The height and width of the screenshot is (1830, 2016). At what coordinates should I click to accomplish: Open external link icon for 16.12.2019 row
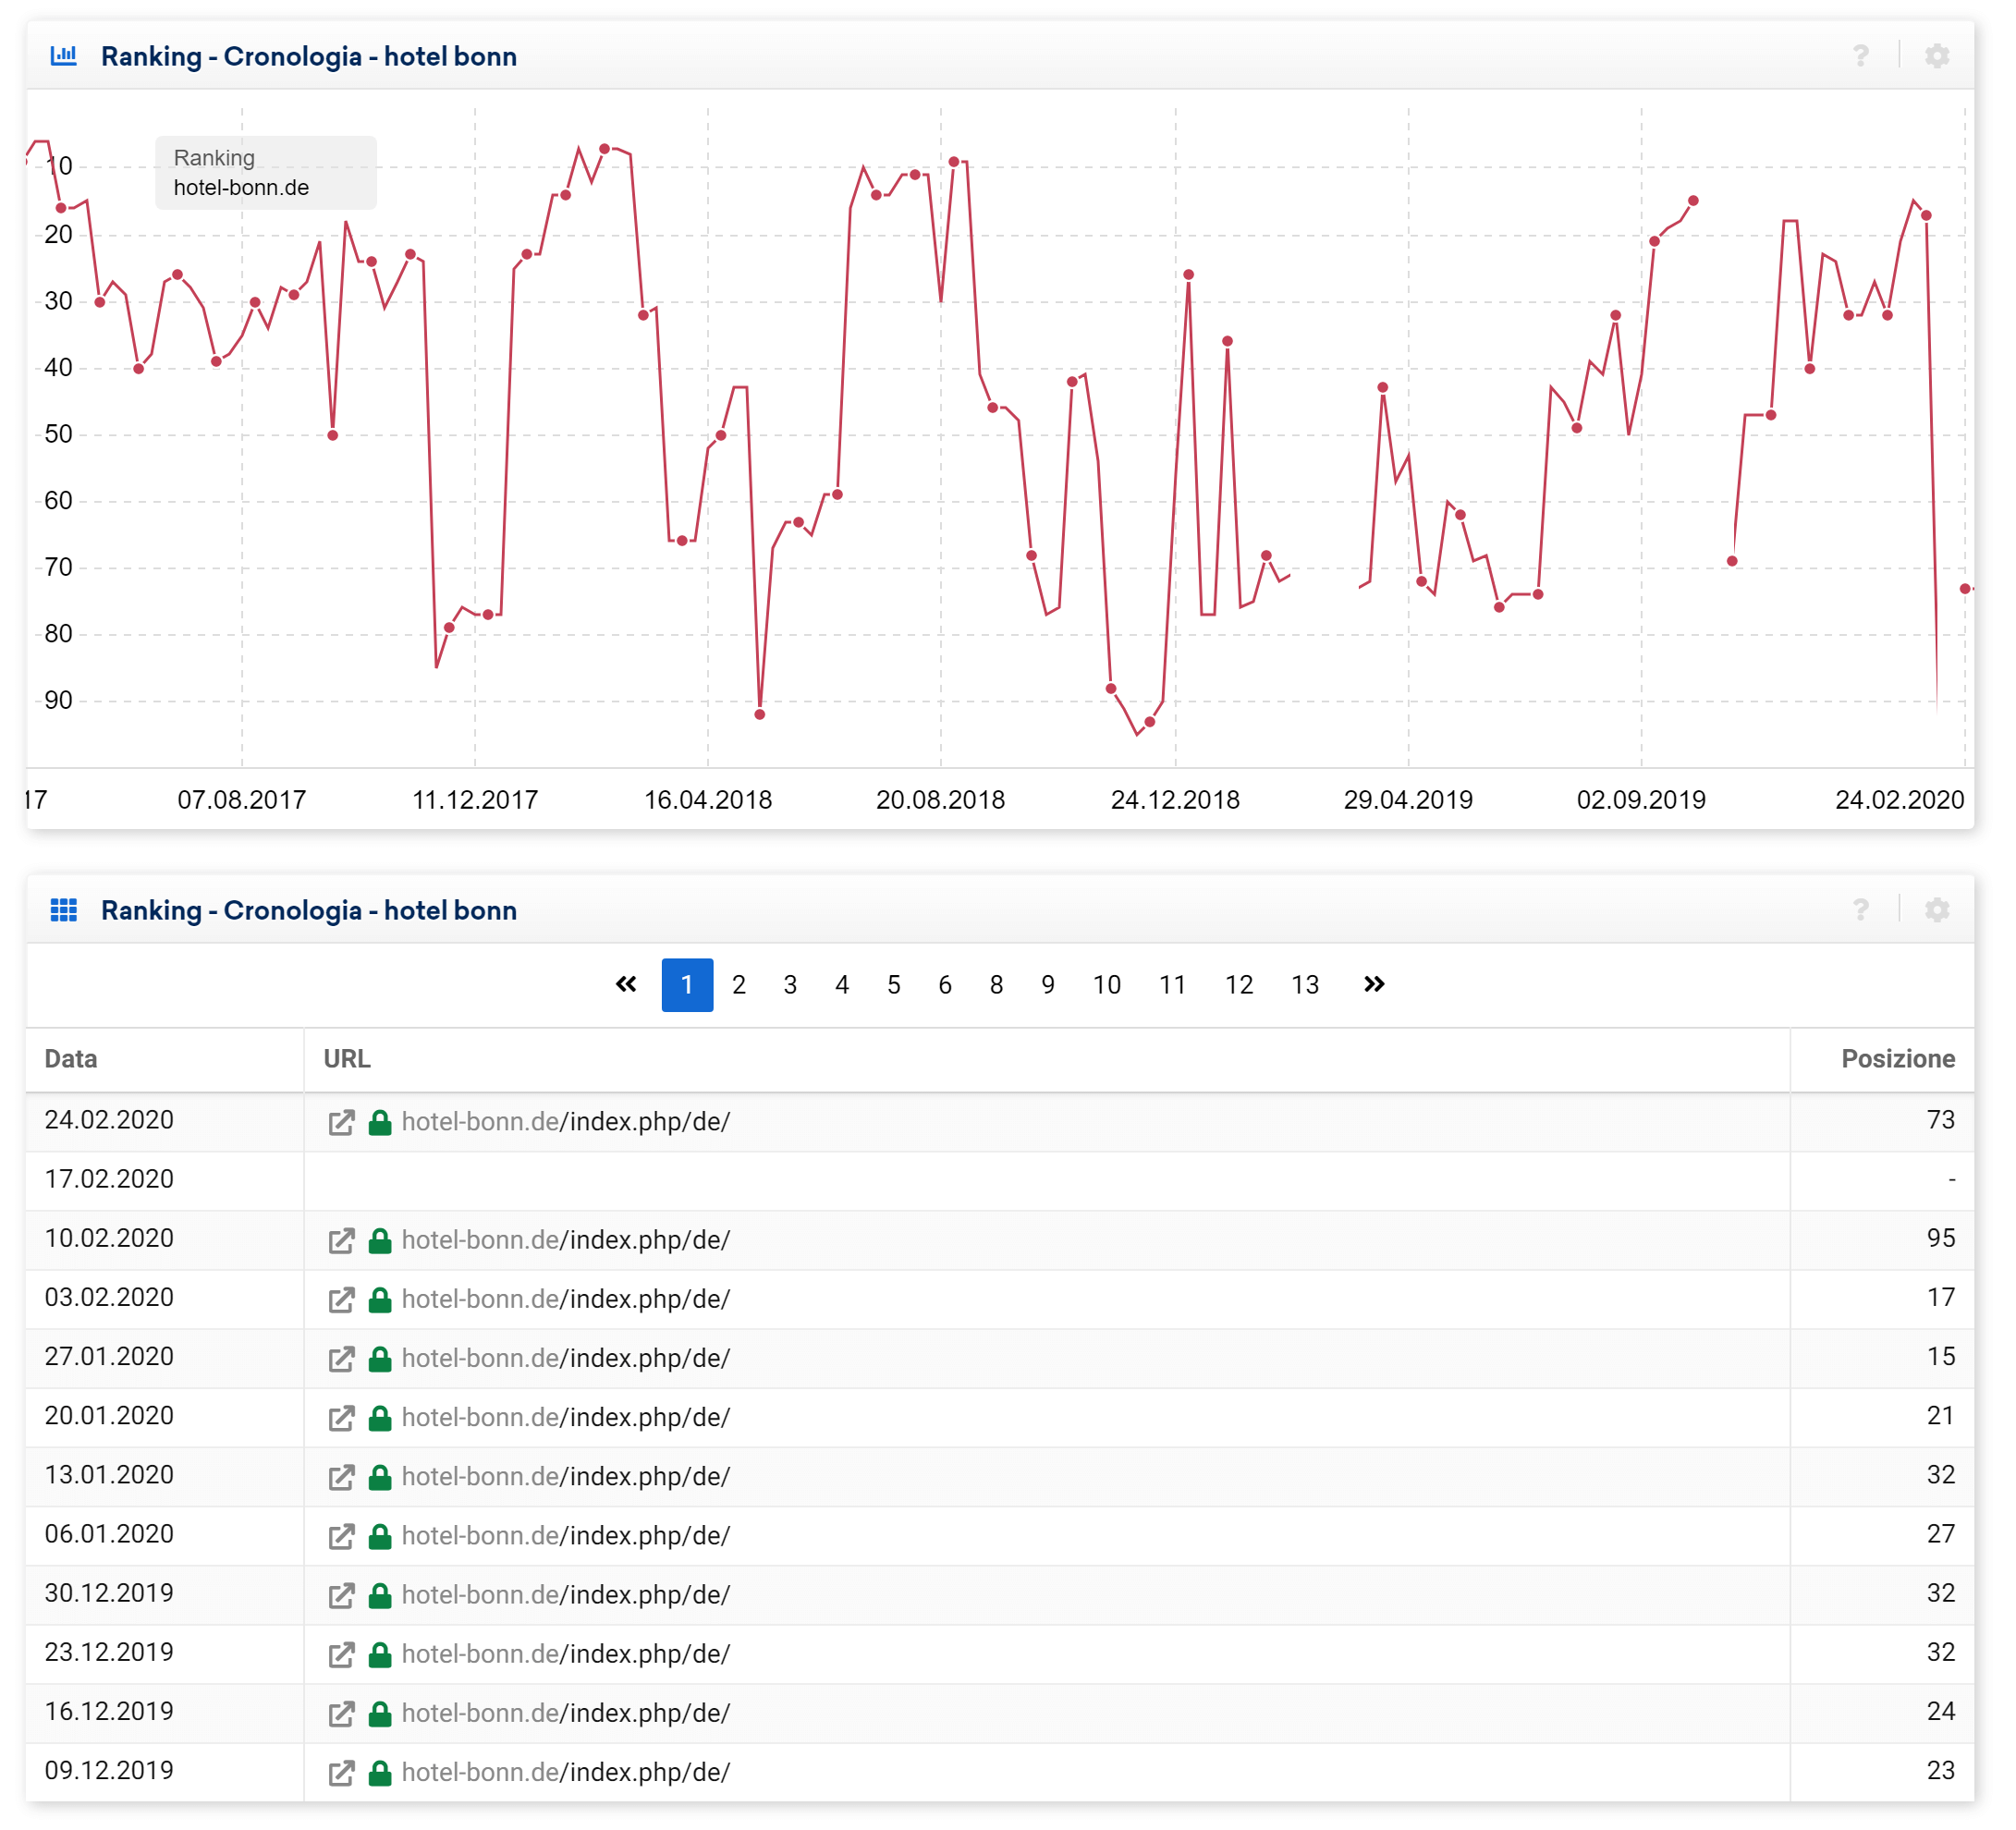(x=341, y=1714)
